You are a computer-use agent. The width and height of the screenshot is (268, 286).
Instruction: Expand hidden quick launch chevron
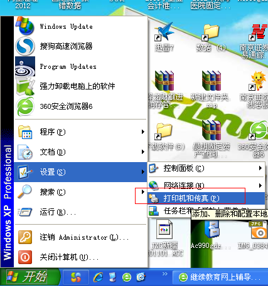[165, 274]
